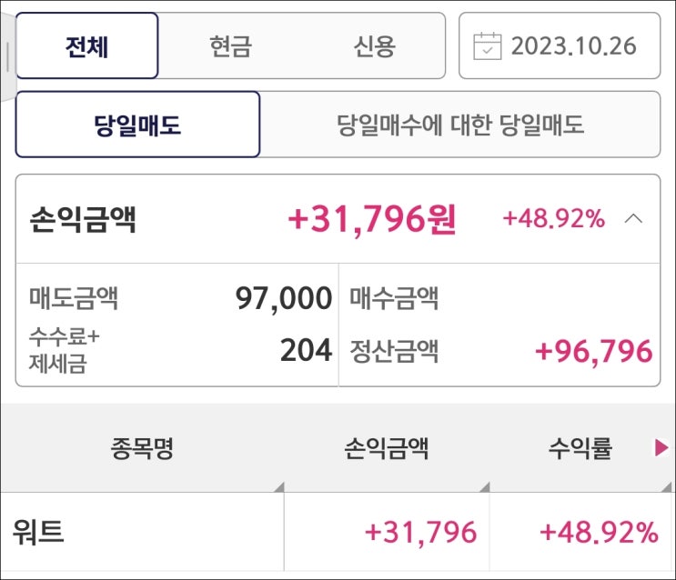Sort by the 종목명 column header
Image resolution: width=676 pixels, height=580 pixels.
click(143, 448)
